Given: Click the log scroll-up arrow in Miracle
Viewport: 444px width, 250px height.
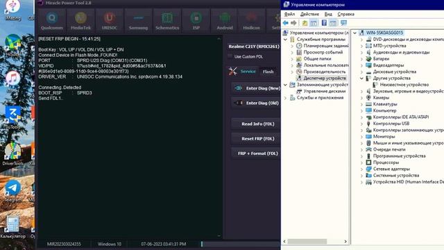Looking at the screenshot, I should point(219,39).
